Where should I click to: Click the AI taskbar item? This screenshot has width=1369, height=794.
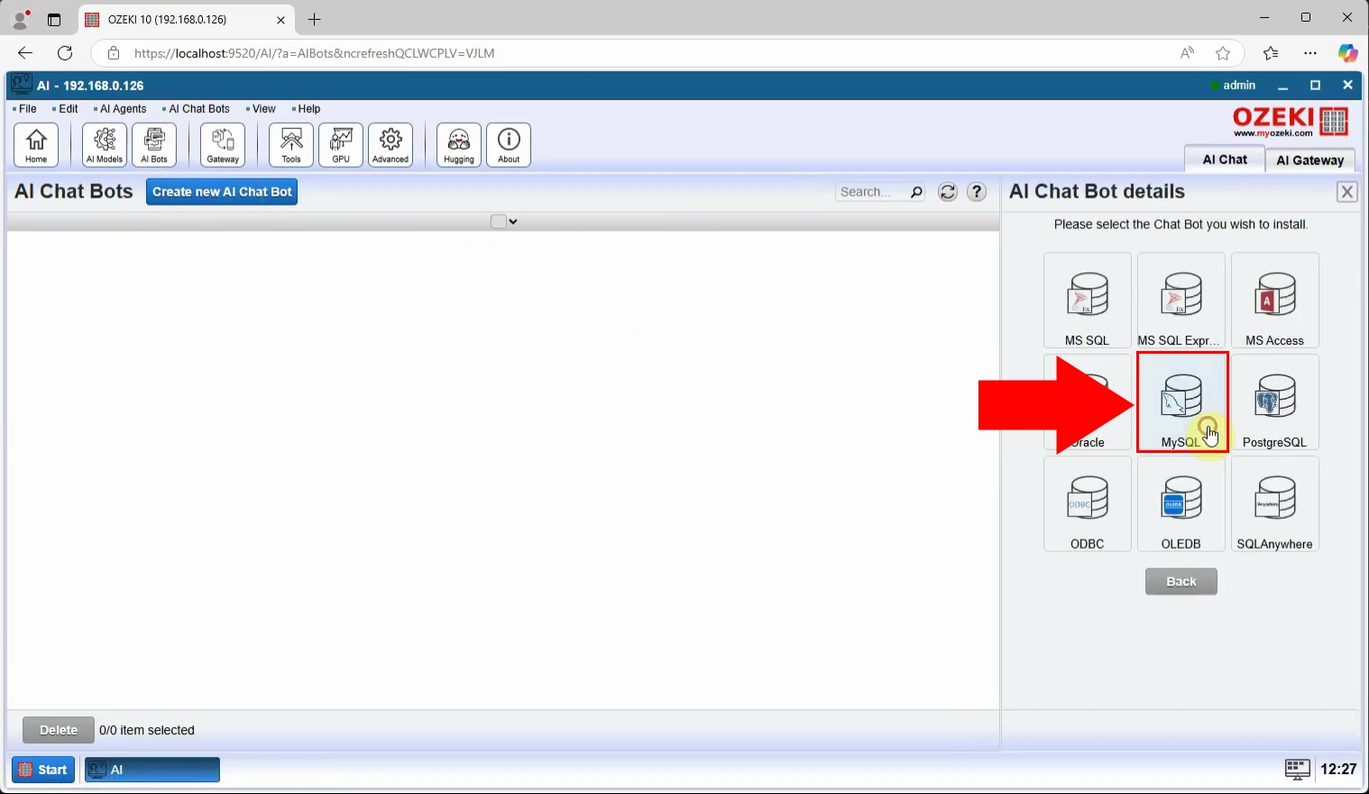coord(152,770)
